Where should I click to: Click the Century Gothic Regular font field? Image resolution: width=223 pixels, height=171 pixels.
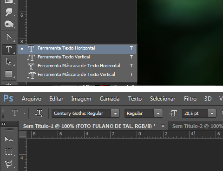(x=81, y=114)
